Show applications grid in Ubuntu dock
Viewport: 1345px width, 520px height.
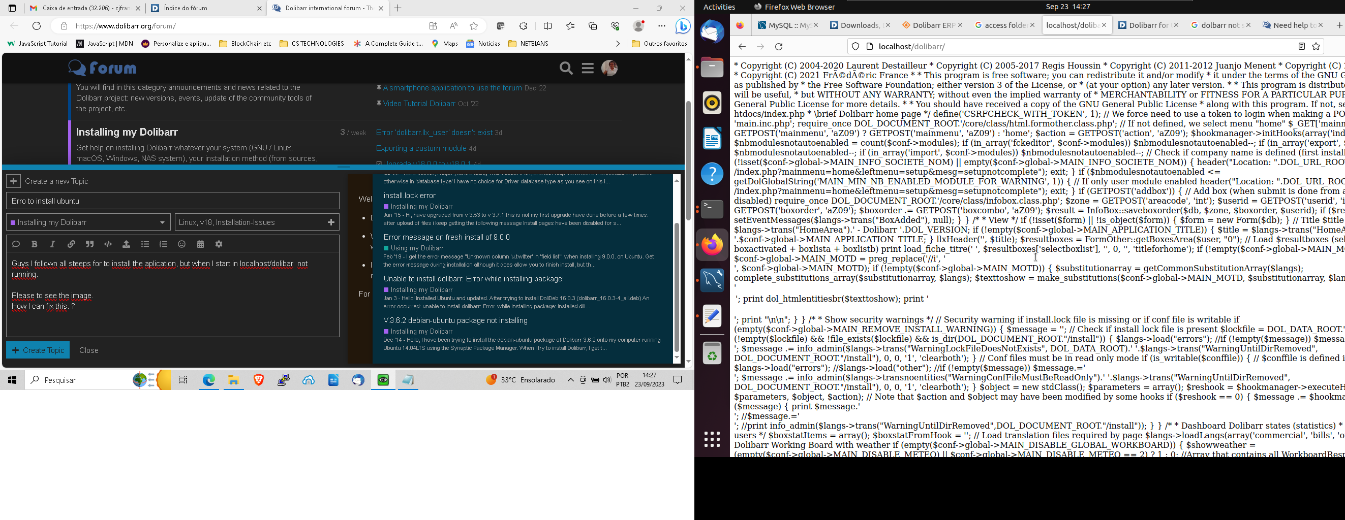(x=712, y=439)
